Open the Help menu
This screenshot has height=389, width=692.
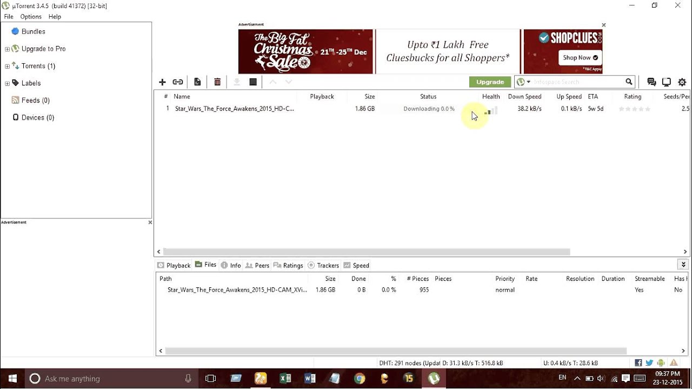[x=55, y=17]
